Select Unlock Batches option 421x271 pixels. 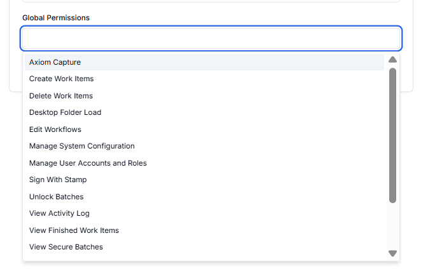[204, 197]
